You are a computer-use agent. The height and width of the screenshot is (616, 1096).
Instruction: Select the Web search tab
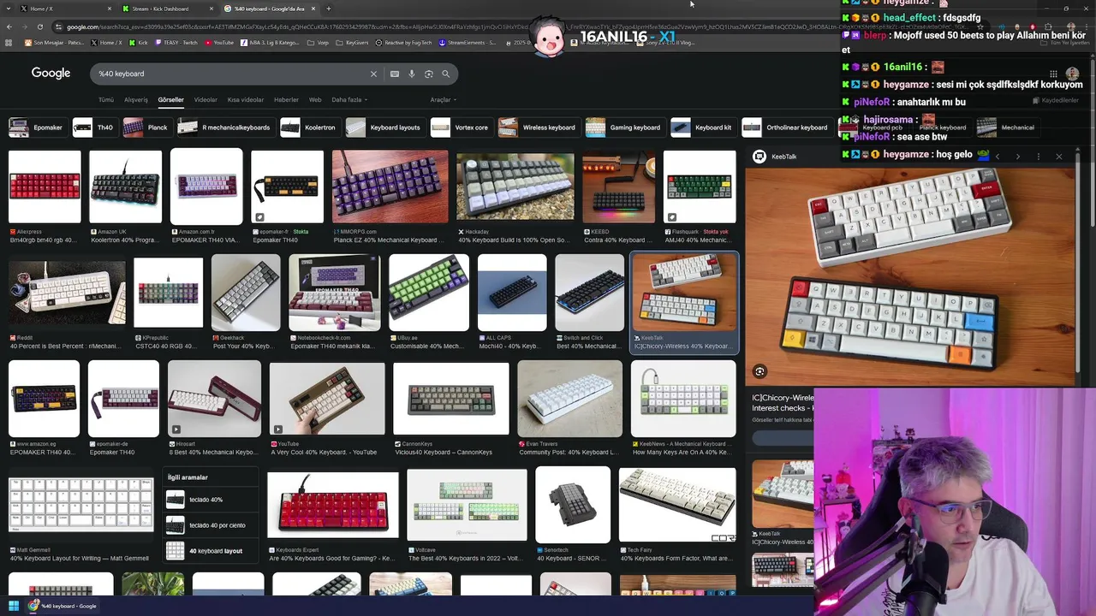coord(315,100)
